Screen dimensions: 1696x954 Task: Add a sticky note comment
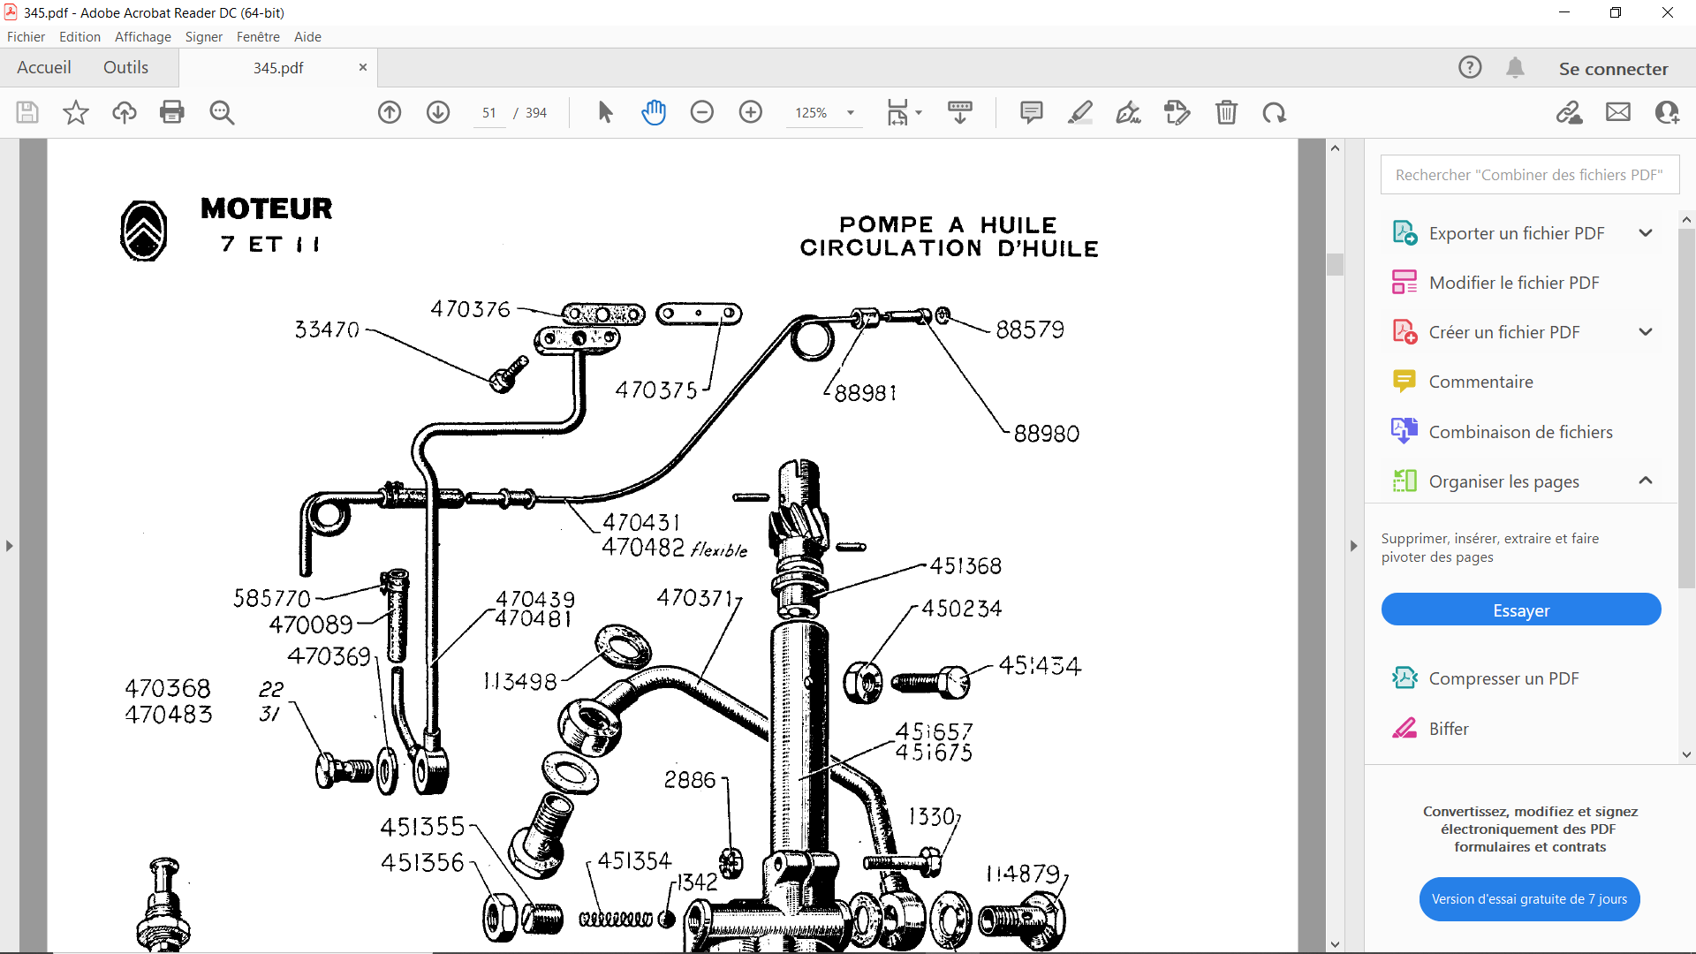pos(1031,112)
